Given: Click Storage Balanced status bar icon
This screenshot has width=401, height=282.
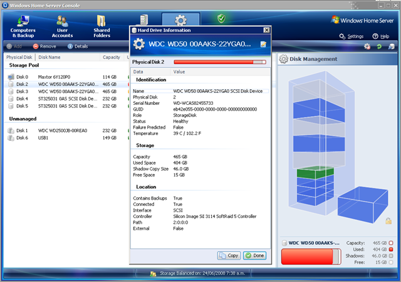Looking at the screenshot, I should [x=153, y=274].
